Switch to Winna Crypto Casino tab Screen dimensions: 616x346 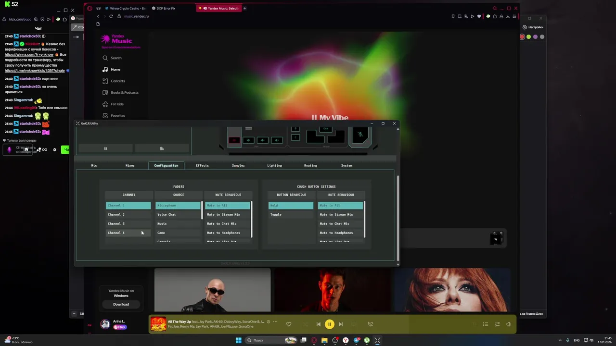tap(125, 8)
